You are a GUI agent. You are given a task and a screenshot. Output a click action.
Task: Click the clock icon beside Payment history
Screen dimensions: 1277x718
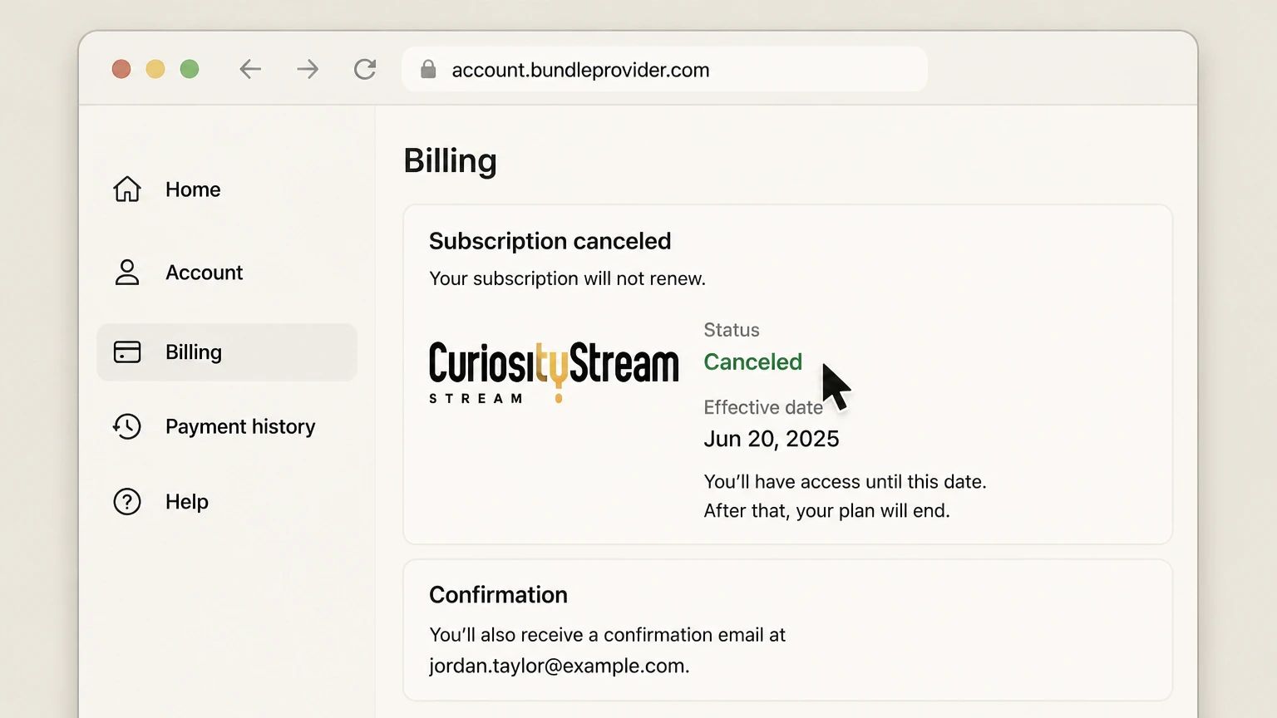point(127,426)
